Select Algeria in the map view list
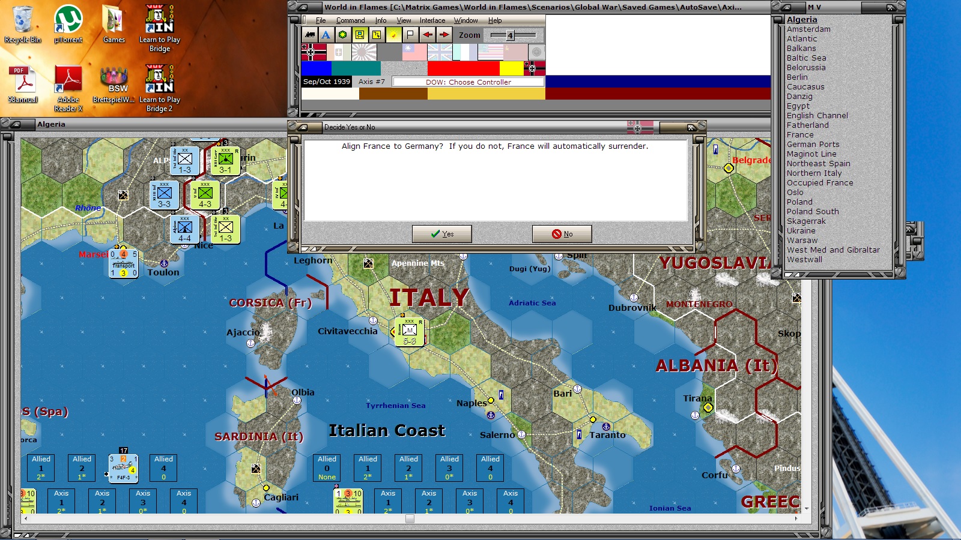This screenshot has width=961, height=540. [802, 19]
